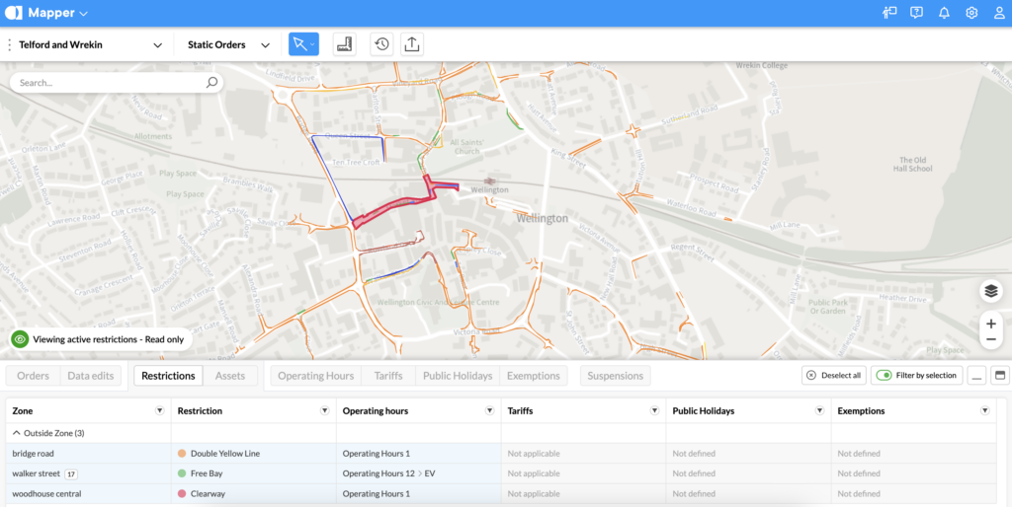This screenshot has height=507, width=1012.
Task: Click the export share icon
Action: point(412,44)
